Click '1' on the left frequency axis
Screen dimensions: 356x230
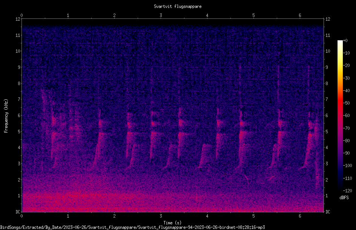pyautogui.click(x=19, y=196)
